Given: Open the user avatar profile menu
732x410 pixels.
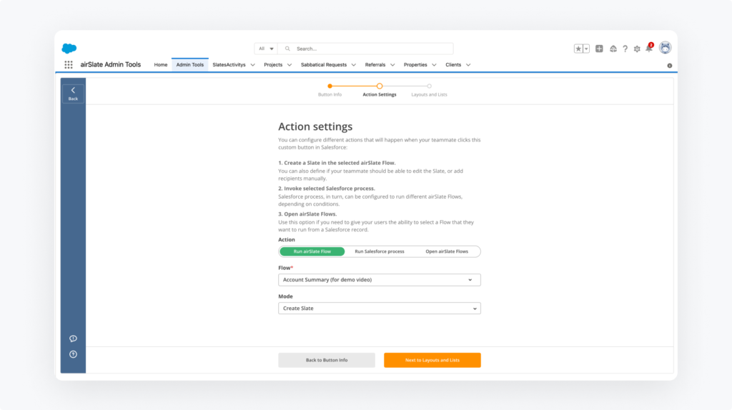Looking at the screenshot, I should (665, 48).
